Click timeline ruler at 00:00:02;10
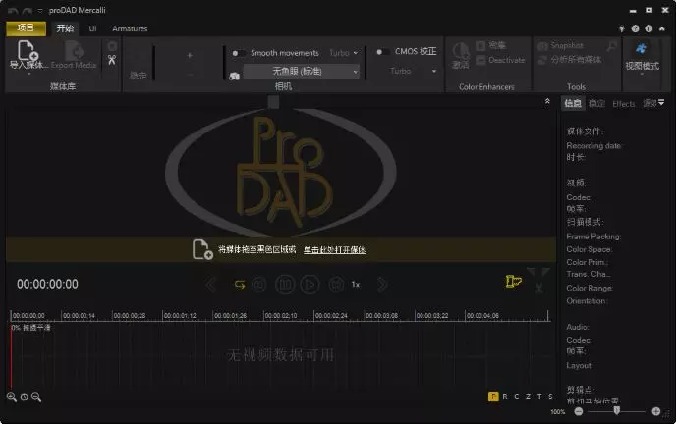The height and width of the screenshot is (424, 676). coord(280,315)
